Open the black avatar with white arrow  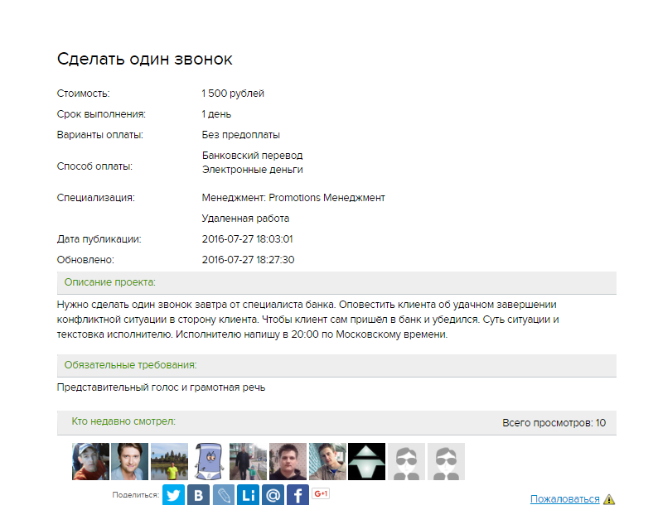367,461
